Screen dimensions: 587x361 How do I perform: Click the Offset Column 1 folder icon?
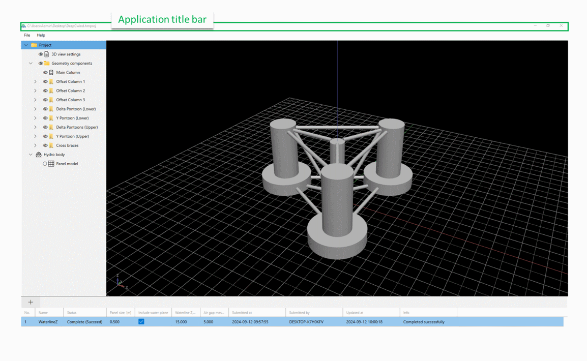pos(51,81)
